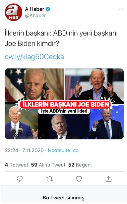Click the Bu Tweet silinmiş notice

point(64,198)
